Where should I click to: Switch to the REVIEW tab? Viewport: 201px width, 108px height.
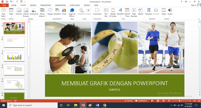pyautogui.click(x=87, y=5)
